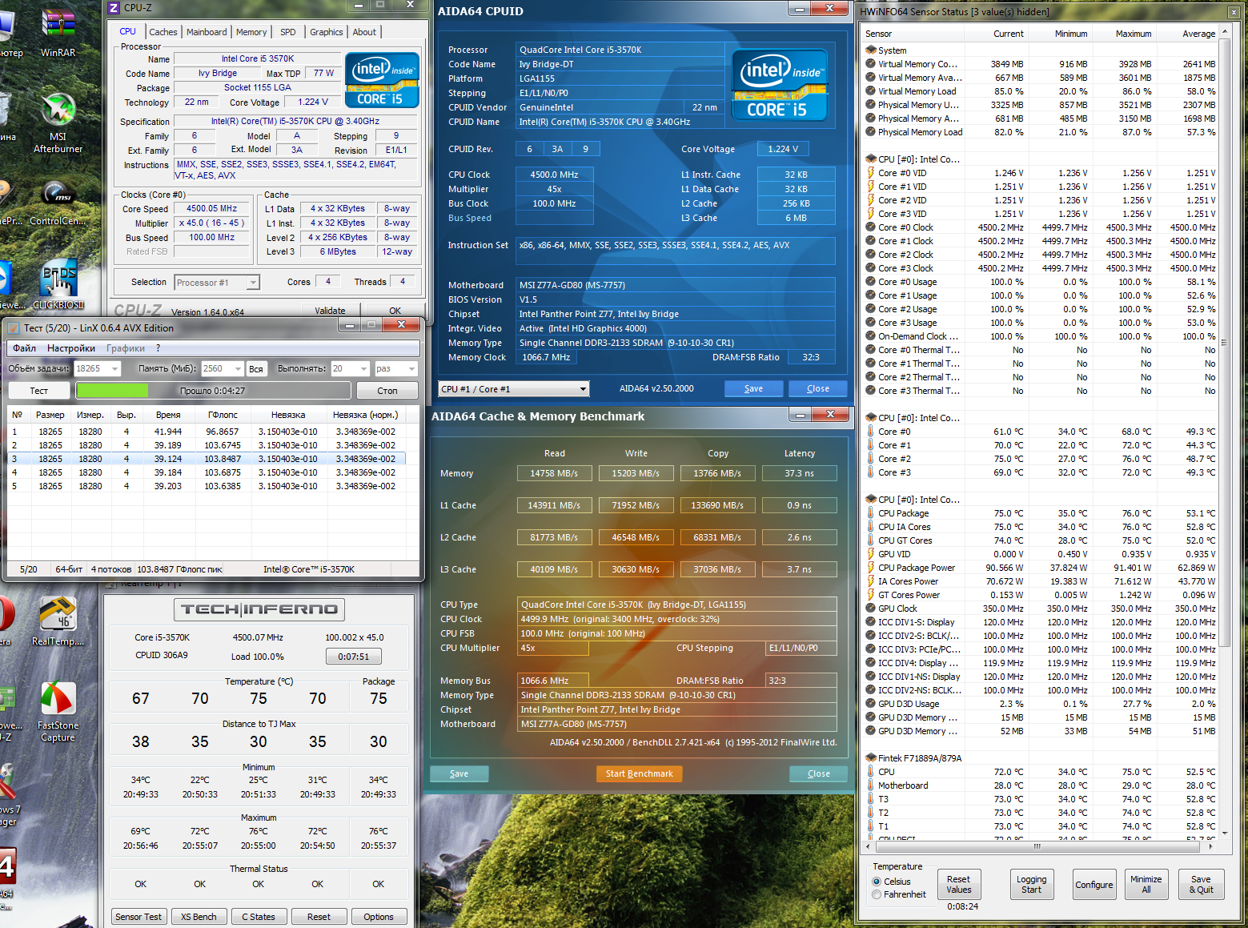Screen dimensions: 1248x928
Task: Open the Настройки menu in LinX
Action: click(x=71, y=348)
